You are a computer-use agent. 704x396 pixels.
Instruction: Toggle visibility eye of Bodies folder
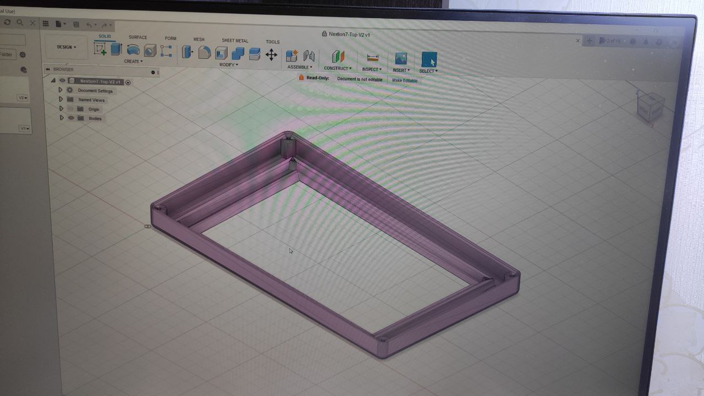click(71, 118)
